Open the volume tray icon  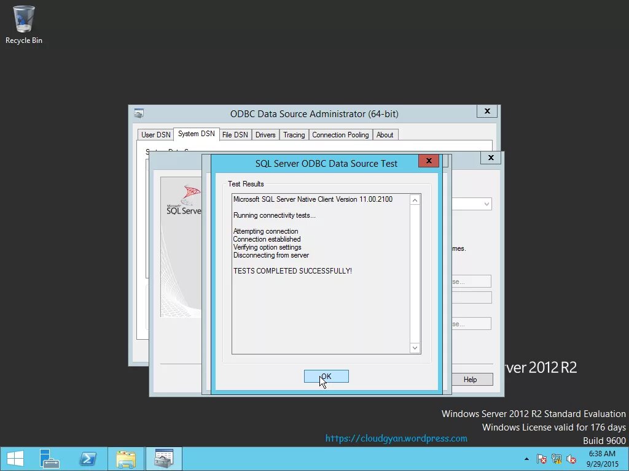click(x=571, y=459)
